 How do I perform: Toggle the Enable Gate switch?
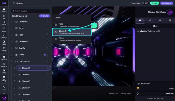pyautogui.click(x=145, y=3)
